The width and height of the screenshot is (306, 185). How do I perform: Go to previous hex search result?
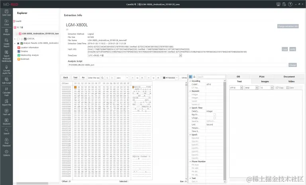point(107,78)
